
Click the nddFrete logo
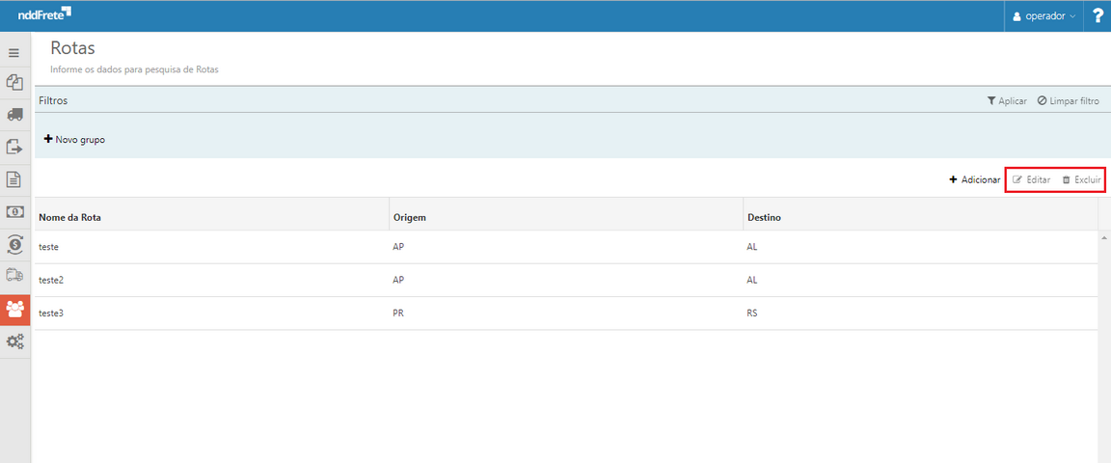[x=44, y=14]
